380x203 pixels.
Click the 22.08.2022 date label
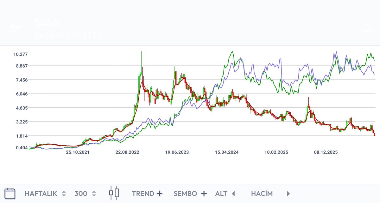[127, 152]
